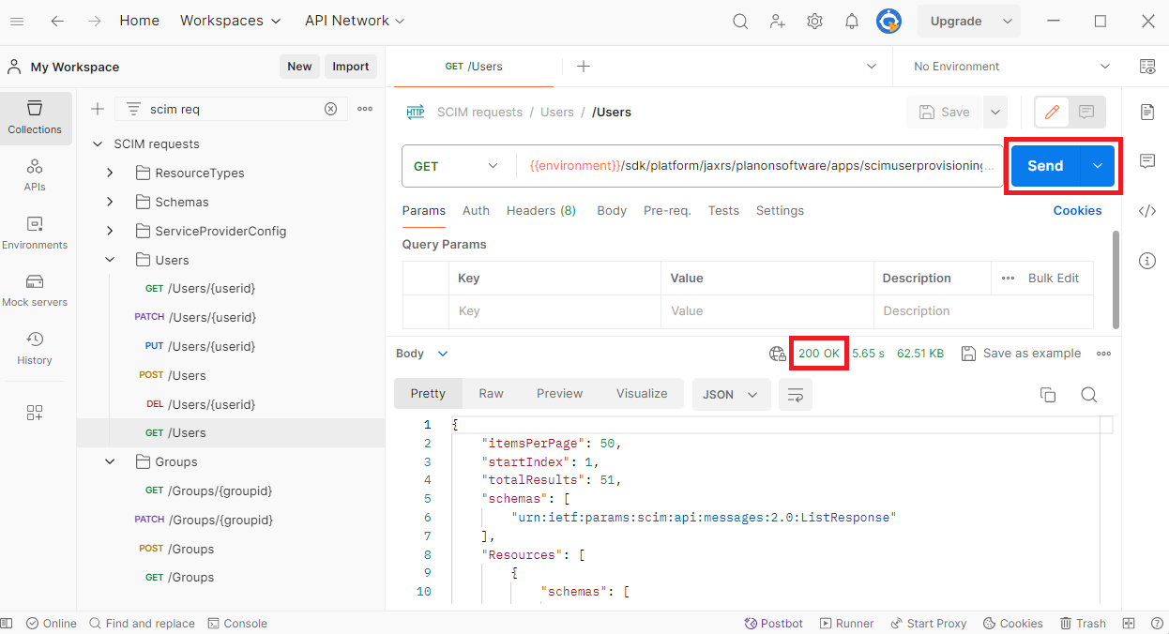Switch to the Visualize response view
Image resolution: width=1169 pixels, height=634 pixels.
click(x=642, y=394)
